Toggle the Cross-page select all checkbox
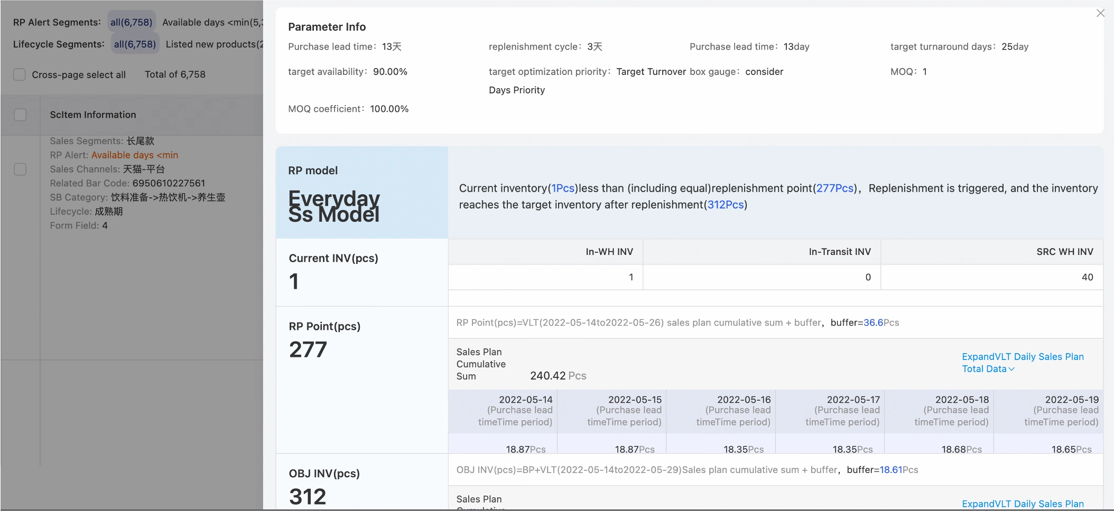The height and width of the screenshot is (511, 1114). pos(20,74)
